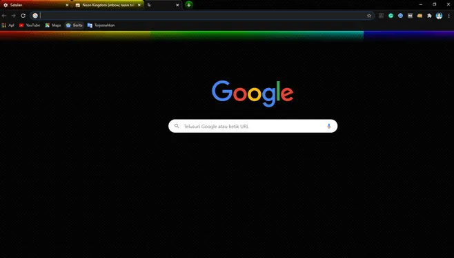Image resolution: width=454 pixels, height=258 pixels.
Task: Switch to the Neon Kingdom tab
Action: tap(108, 5)
